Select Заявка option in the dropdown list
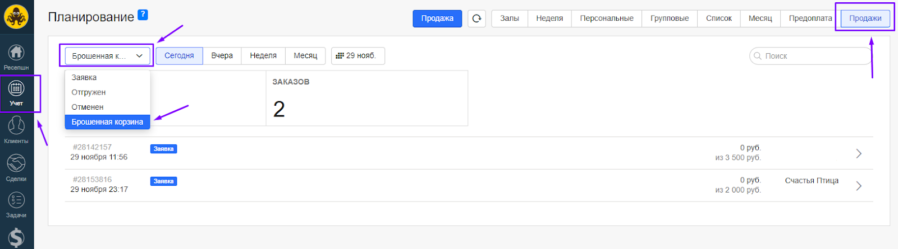This screenshot has height=249, width=898. pyautogui.click(x=84, y=78)
